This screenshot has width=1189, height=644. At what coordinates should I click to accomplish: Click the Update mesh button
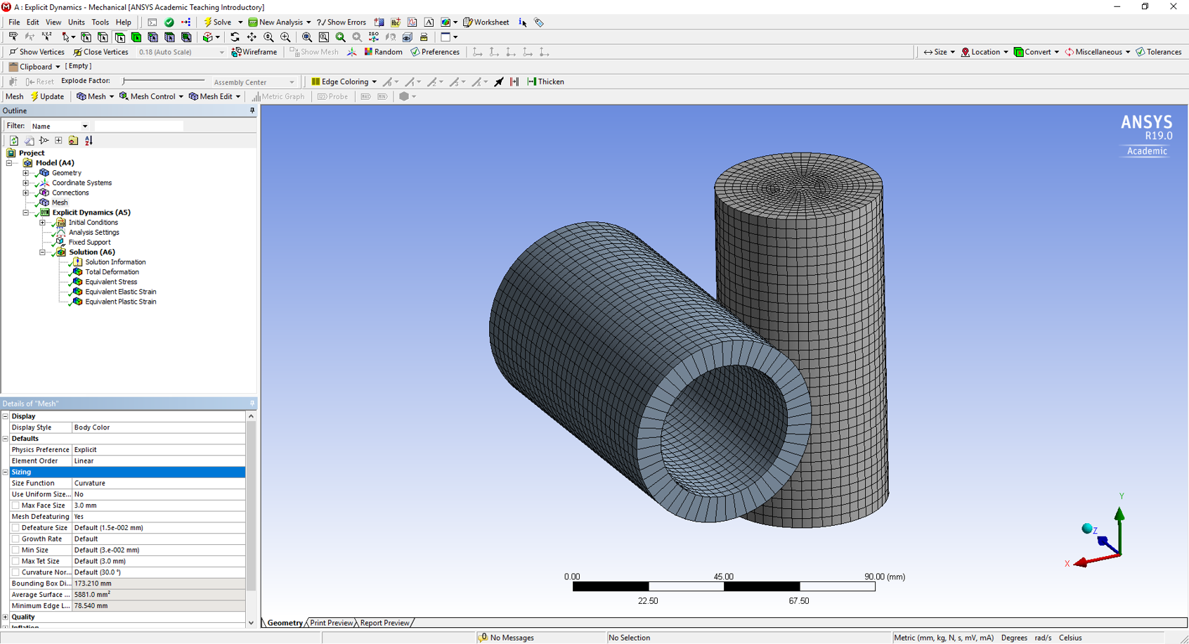point(47,96)
